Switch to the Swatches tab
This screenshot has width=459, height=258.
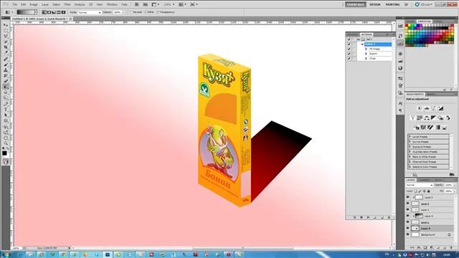click(424, 21)
